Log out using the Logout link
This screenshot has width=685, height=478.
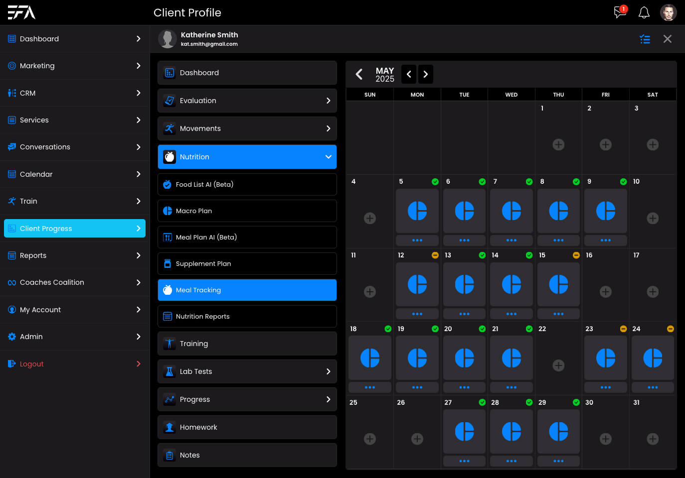(x=32, y=364)
